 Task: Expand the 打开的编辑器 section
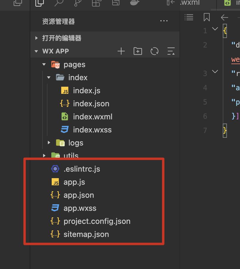[37, 38]
